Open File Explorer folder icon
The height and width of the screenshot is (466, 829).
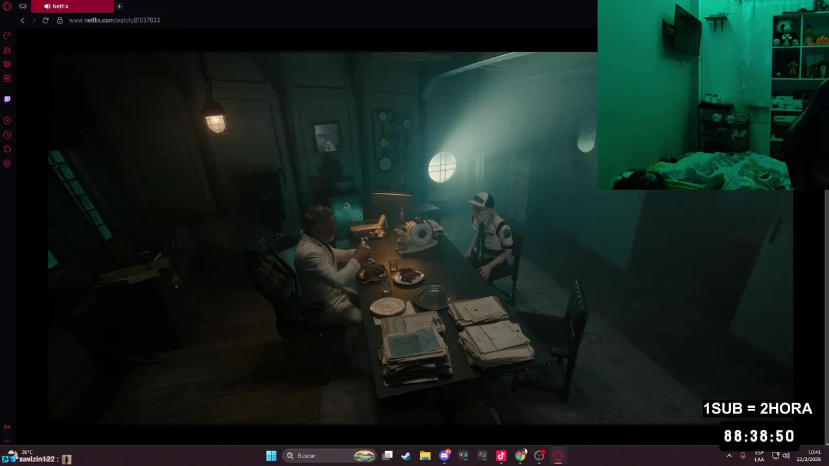[x=425, y=456]
